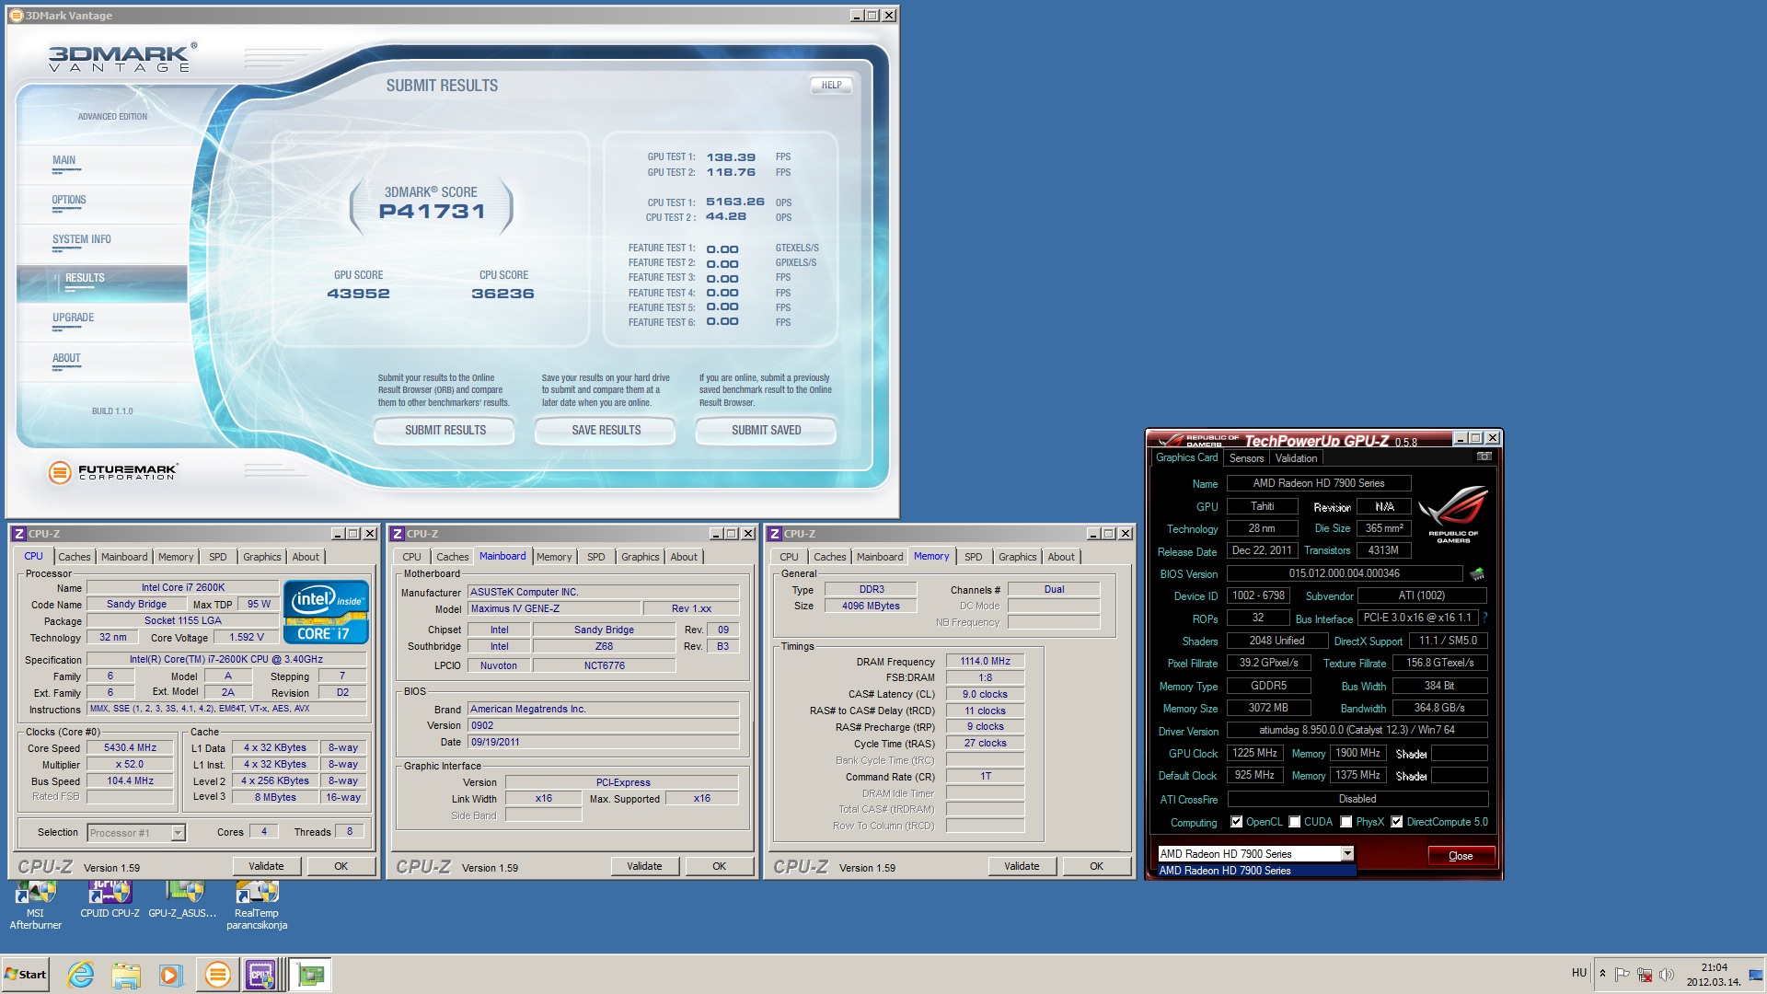Switch to the Sensors tab in GPU-Z
Viewport: 1767px width, 994px height.
[1246, 458]
